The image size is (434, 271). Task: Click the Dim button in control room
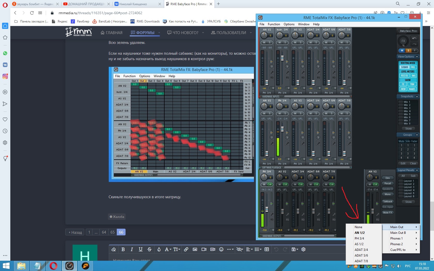tap(388, 178)
